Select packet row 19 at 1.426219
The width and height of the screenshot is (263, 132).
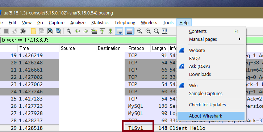pyautogui.click(x=88, y=55)
